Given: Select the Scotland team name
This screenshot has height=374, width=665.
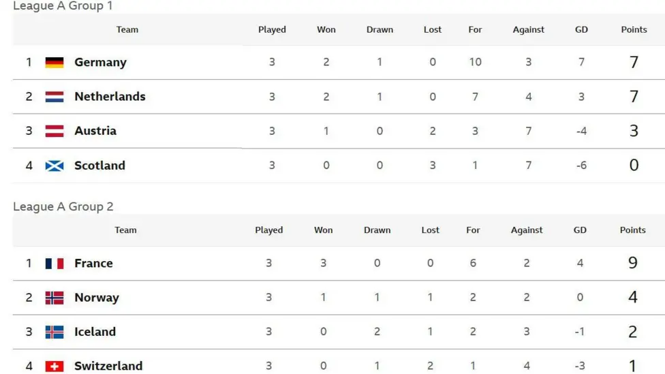Looking at the screenshot, I should point(99,166).
